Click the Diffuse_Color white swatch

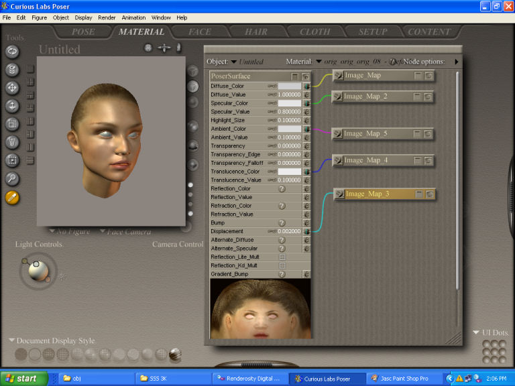(289, 86)
